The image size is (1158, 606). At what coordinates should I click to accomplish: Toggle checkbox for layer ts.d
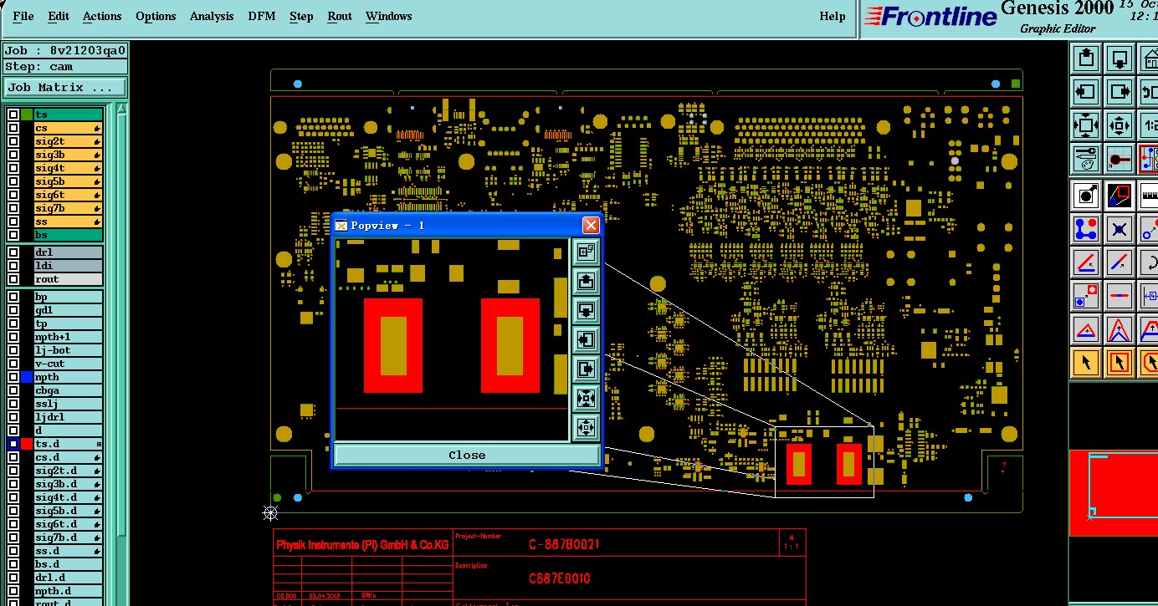13,444
